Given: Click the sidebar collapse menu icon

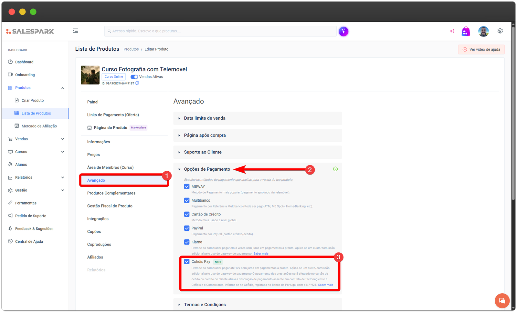Looking at the screenshot, I should tap(75, 31).
